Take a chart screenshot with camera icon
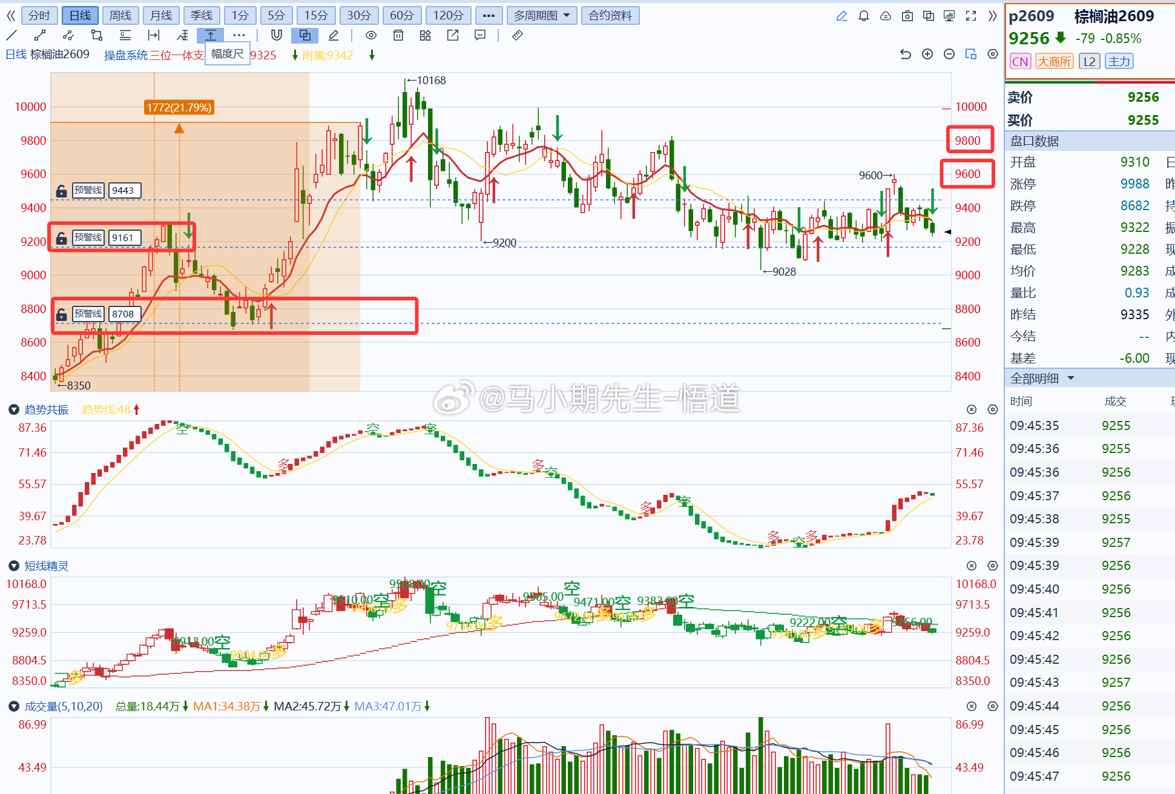This screenshot has height=794, width=1175. click(x=907, y=16)
